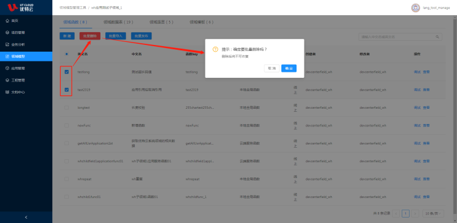Cancel the dialog with 取消 button
This screenshot has height=223, width=457.
point(272,68)
